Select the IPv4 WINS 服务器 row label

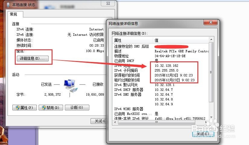pos(129,109)
